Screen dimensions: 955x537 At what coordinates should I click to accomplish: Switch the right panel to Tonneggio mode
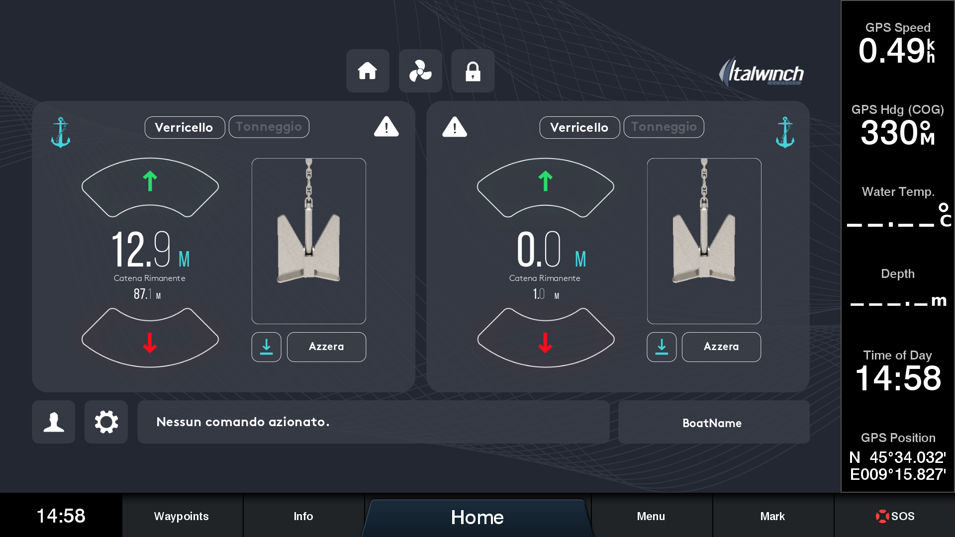click(x=664, y=127)
